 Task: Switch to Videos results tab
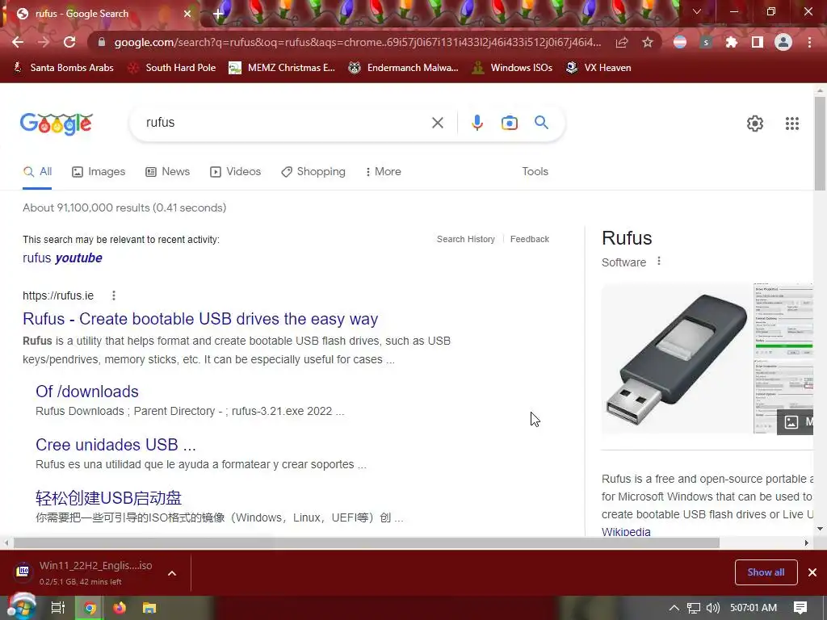pos(236,172)
